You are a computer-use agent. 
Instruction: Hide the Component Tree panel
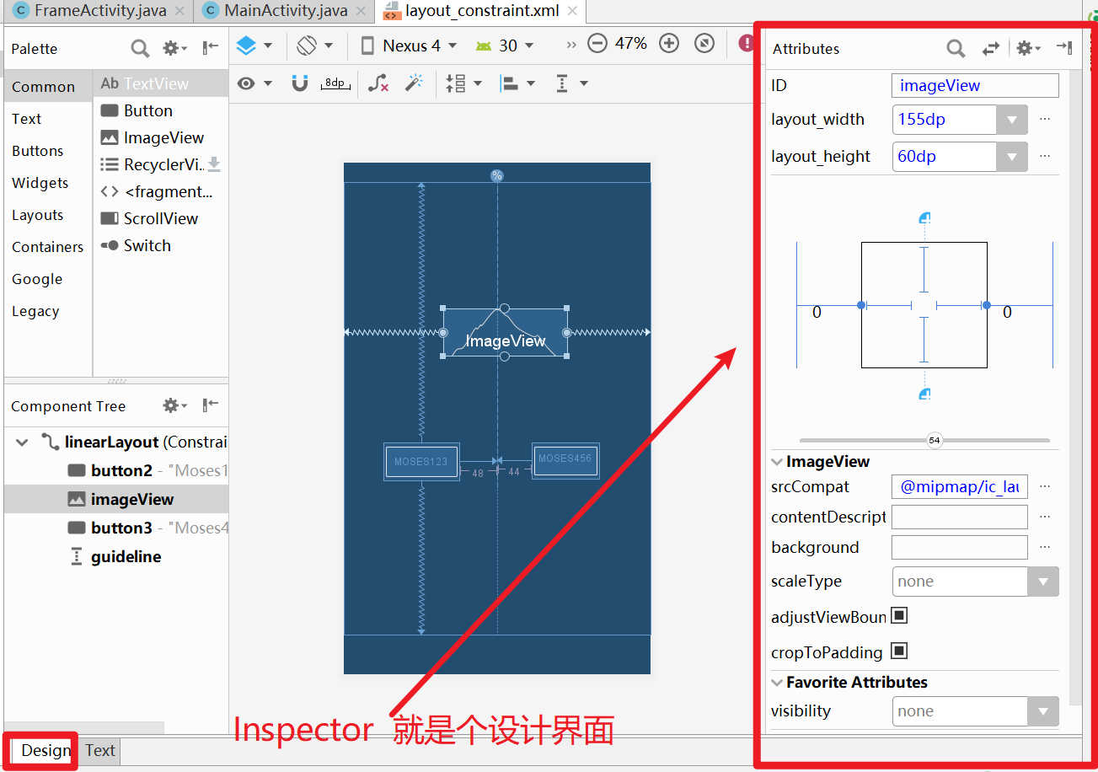click(x=211, y=405)
